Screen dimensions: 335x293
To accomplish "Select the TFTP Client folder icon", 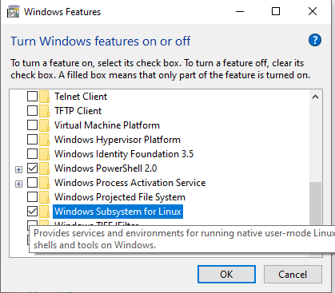I will point(44,111).
